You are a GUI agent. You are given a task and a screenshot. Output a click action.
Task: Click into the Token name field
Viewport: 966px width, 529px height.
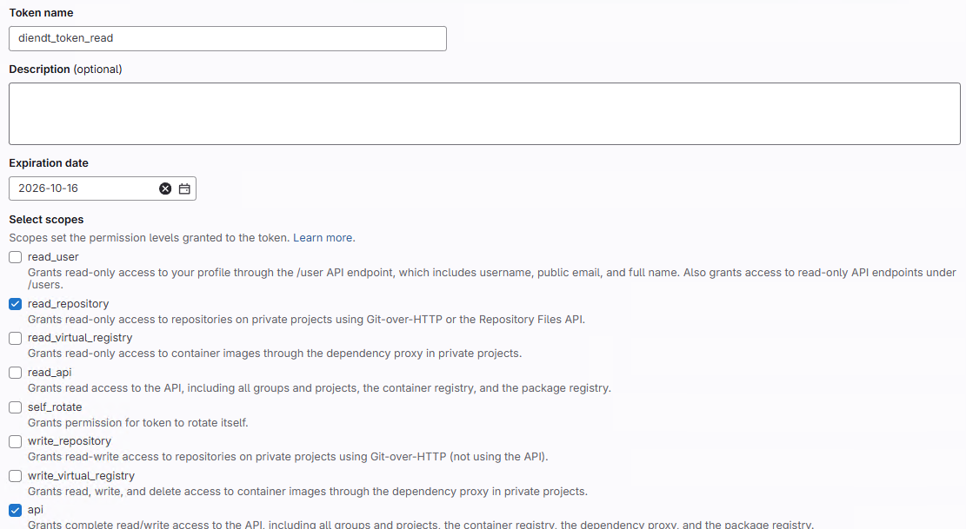[x=227, y=38]
